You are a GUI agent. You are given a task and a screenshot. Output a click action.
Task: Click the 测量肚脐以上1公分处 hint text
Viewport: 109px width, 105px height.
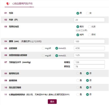[x=31, y=41]
